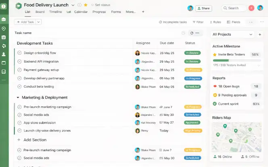The image size is (268, 167).
Task: Open Incomplete tasks filter dropdown
Action: [x=173, y=22]
